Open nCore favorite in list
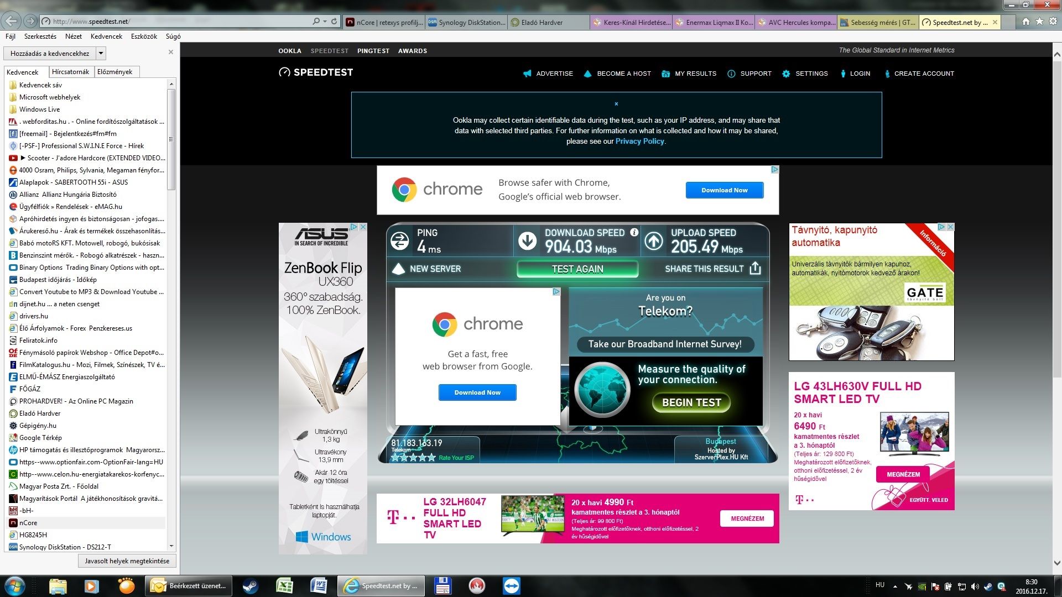This screenshot has width=1062, height=597. (86, 523)
